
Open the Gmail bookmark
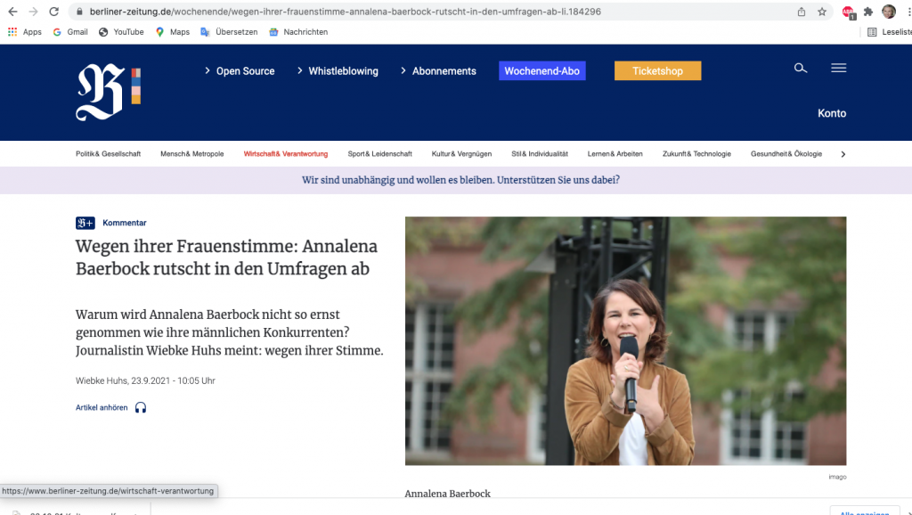[70, 32]
